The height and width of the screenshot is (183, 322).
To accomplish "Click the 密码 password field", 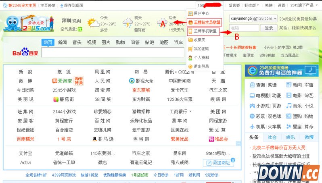I will [x=244, y=28].
